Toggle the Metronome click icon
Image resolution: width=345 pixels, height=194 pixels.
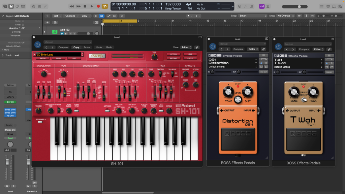coord(268,6)
